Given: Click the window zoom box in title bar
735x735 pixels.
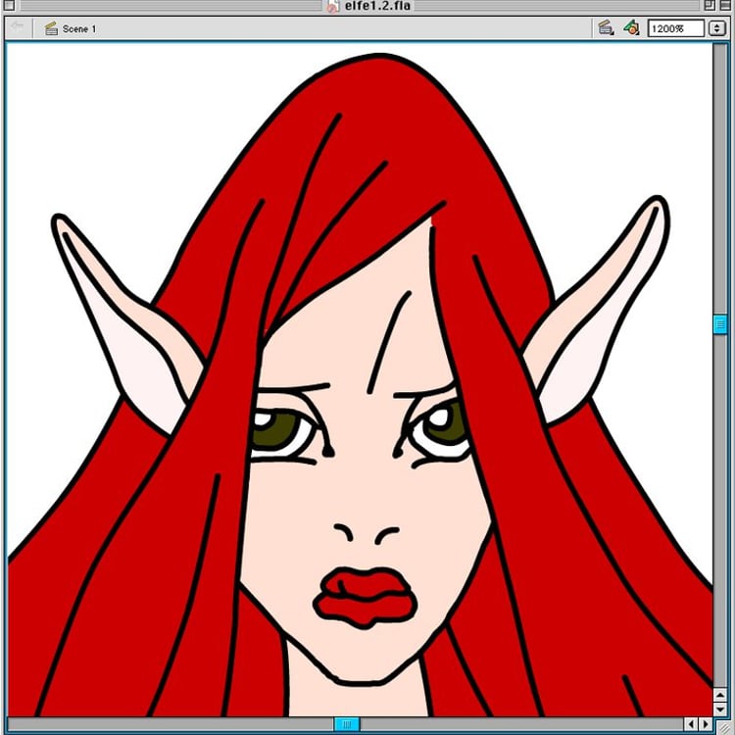Looking at the screenshot, I should click(x=710, y=5).
